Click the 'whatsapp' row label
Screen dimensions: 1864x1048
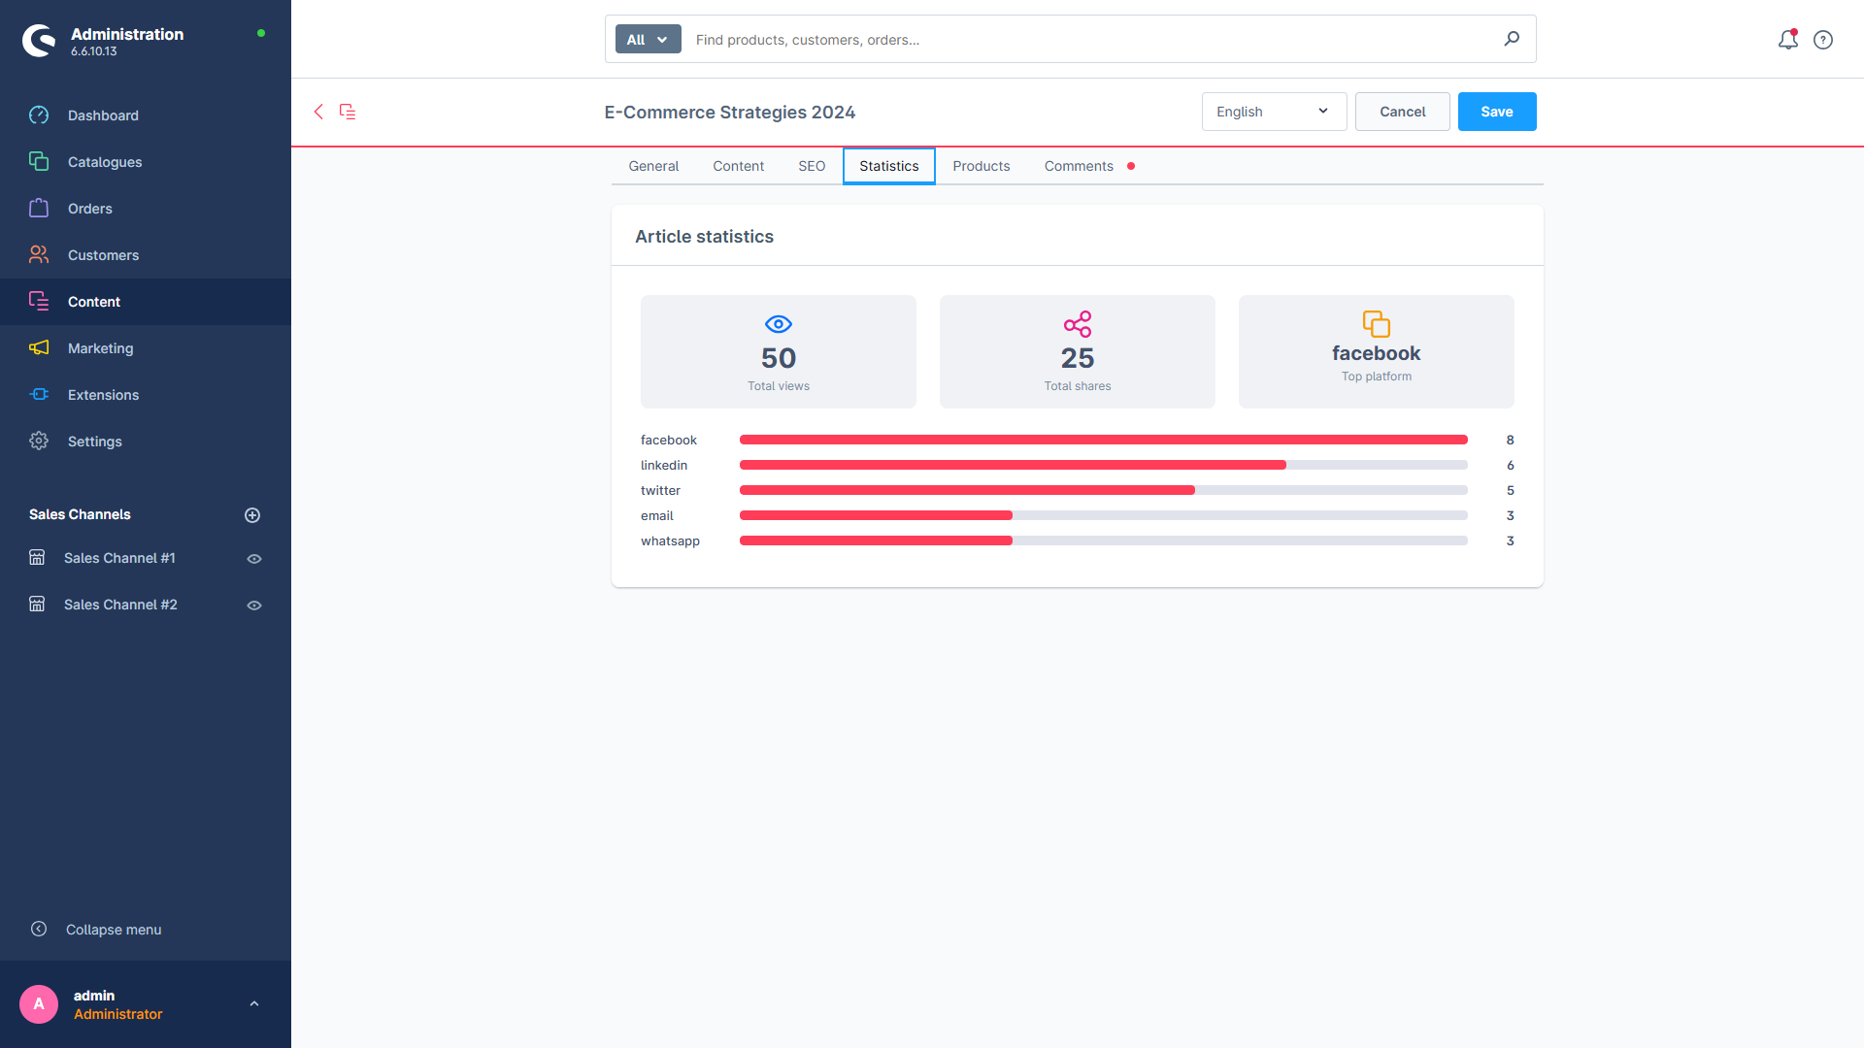click(670, 540)
